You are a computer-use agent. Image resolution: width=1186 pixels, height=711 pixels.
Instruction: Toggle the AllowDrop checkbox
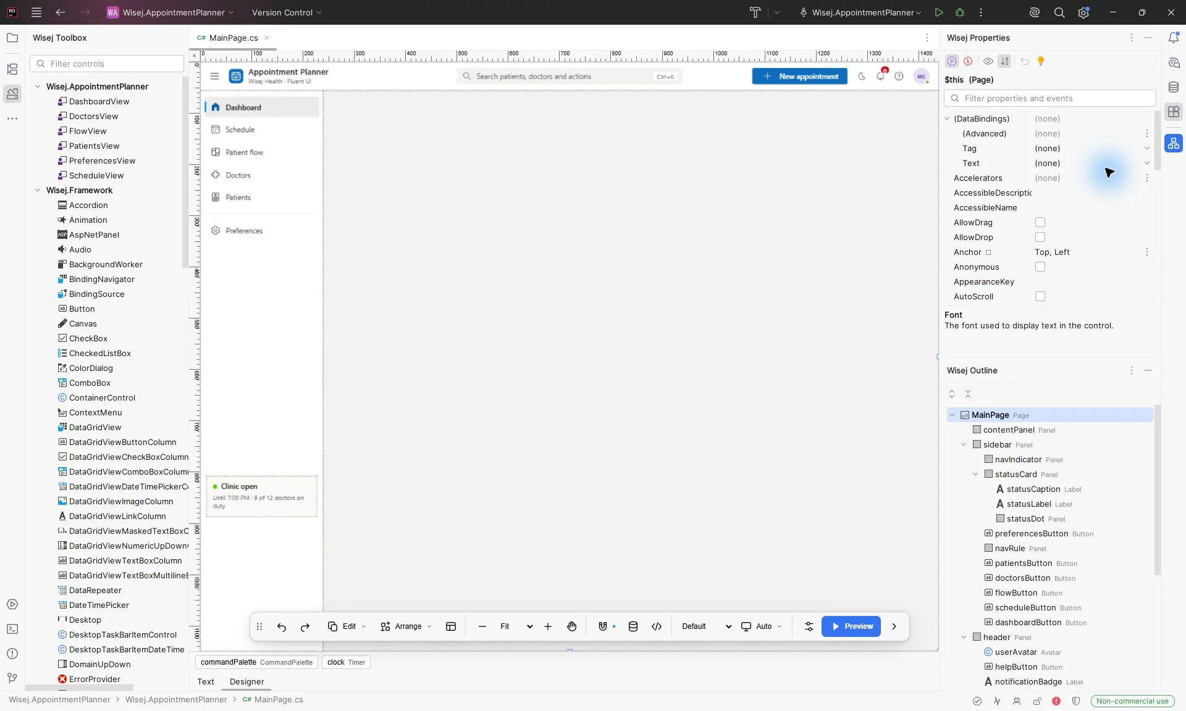click(x=1040, y=237)
